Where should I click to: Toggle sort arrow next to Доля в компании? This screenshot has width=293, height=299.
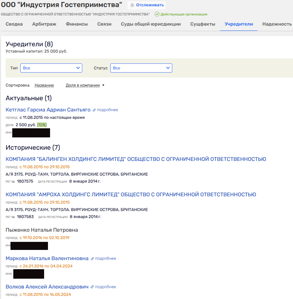click(x=103, y=86)
